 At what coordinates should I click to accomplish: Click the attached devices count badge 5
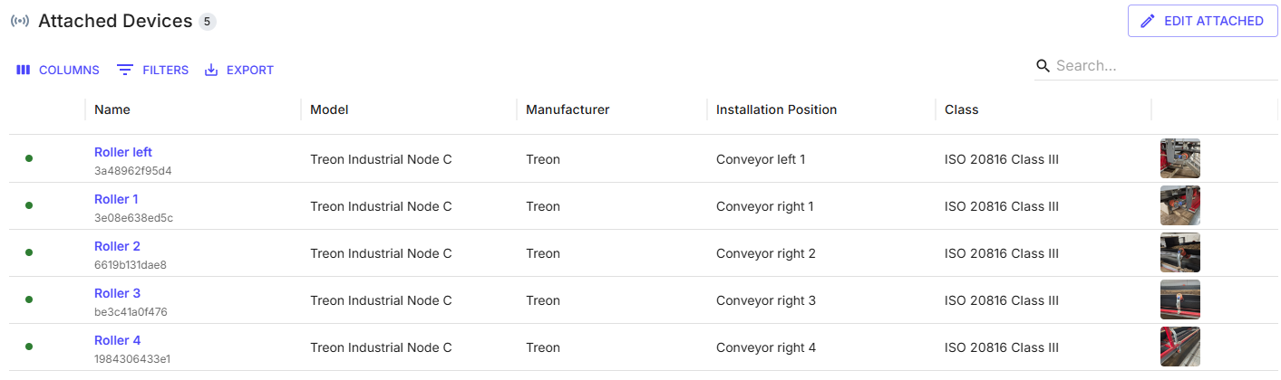click(x=208, y=21)
